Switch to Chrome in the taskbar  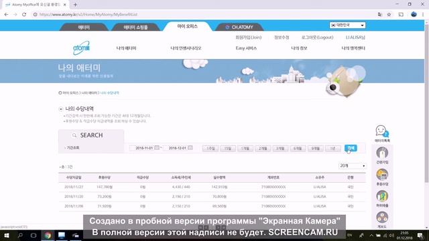(x=48, y=235)
